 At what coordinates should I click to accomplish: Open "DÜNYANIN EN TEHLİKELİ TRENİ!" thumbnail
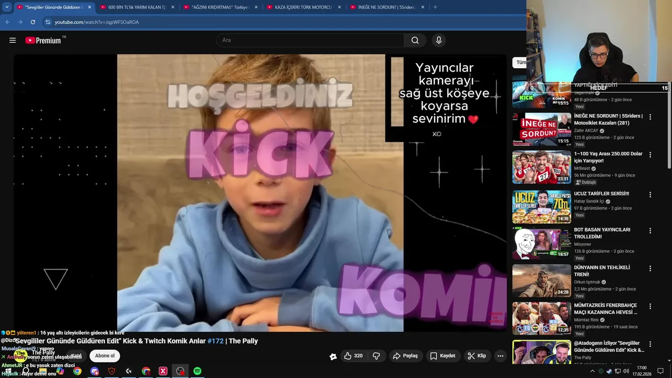tap(541, 281)
